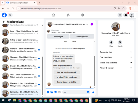Open the Windows notification center icon
The height and width of the screenshot is (103, 138).
tap(134, 100)
